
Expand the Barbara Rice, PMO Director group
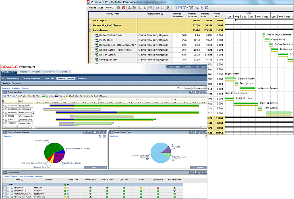[90, 25]
